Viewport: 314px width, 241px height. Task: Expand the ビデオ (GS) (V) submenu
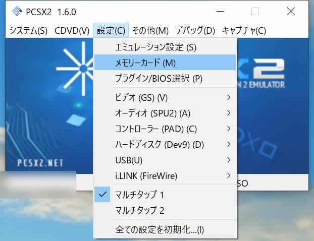coord(165,98)
